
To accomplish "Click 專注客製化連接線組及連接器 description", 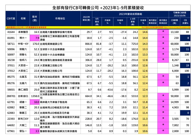I will pyautogui.click(x=56, y=60).
